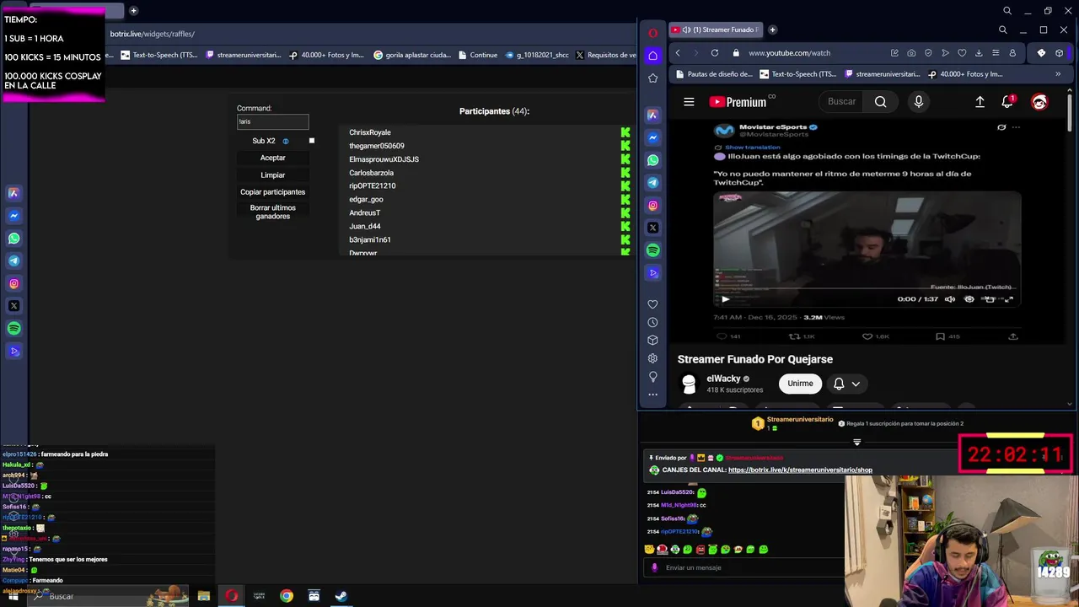
Task: Open a new tab in YouTube window
Action: pyautogui.click(x=772, y=30)
